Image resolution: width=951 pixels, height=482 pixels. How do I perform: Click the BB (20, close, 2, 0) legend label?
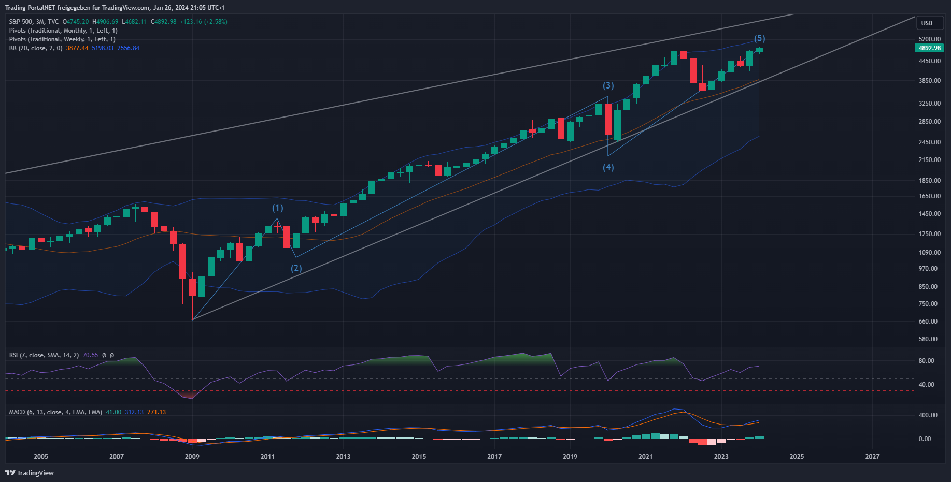35,48
